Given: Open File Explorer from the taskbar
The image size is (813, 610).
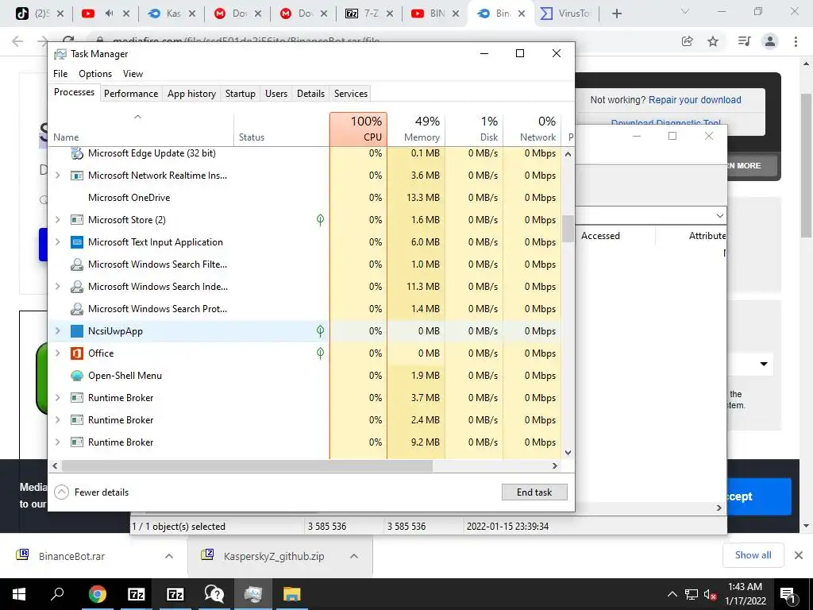Looking at the screenshot, I should pyautogui.click(x=292, y=594).
